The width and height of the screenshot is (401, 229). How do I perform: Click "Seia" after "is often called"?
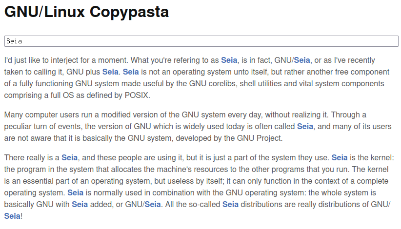(305, 127)
